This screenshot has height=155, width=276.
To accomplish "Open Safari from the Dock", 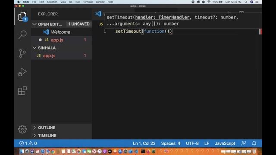I will [x=43, y=151].
